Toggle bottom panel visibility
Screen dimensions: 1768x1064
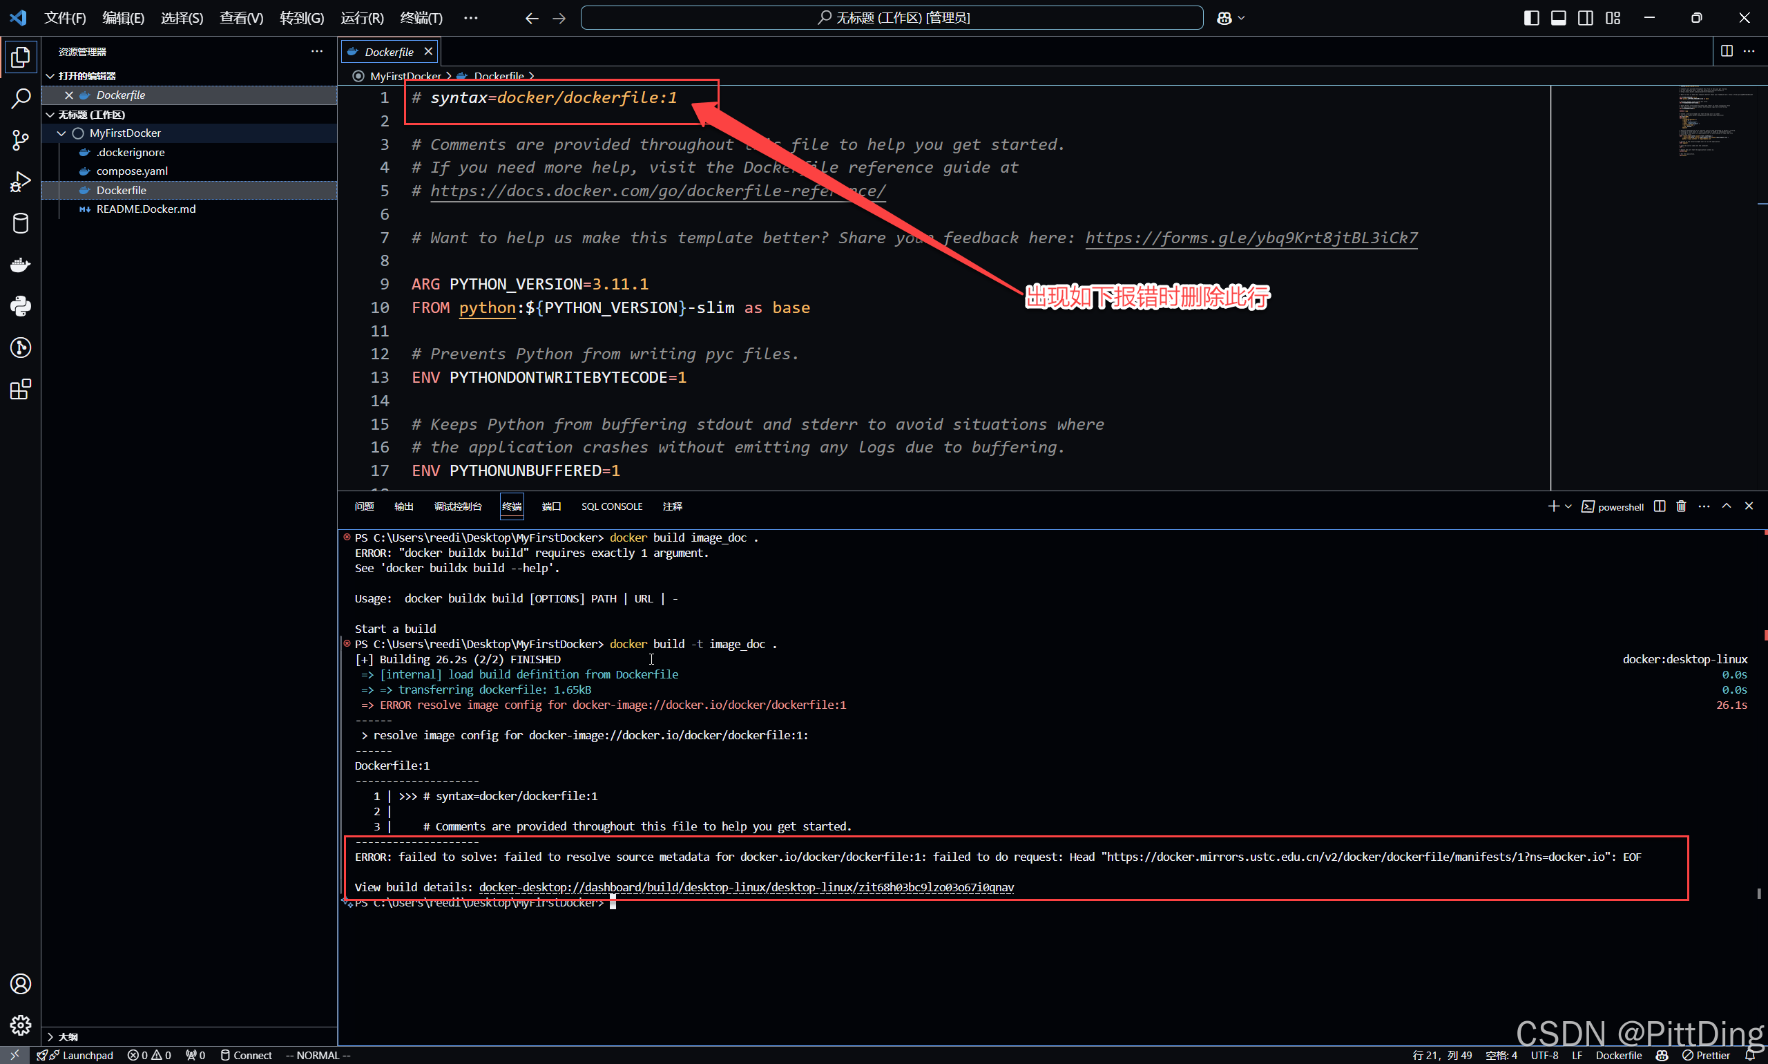pos(1558,18)
